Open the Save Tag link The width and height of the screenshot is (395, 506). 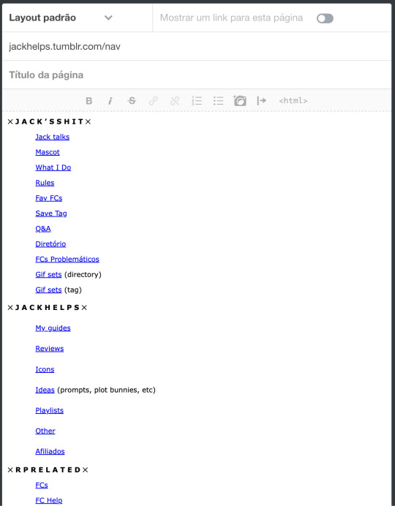51,214
